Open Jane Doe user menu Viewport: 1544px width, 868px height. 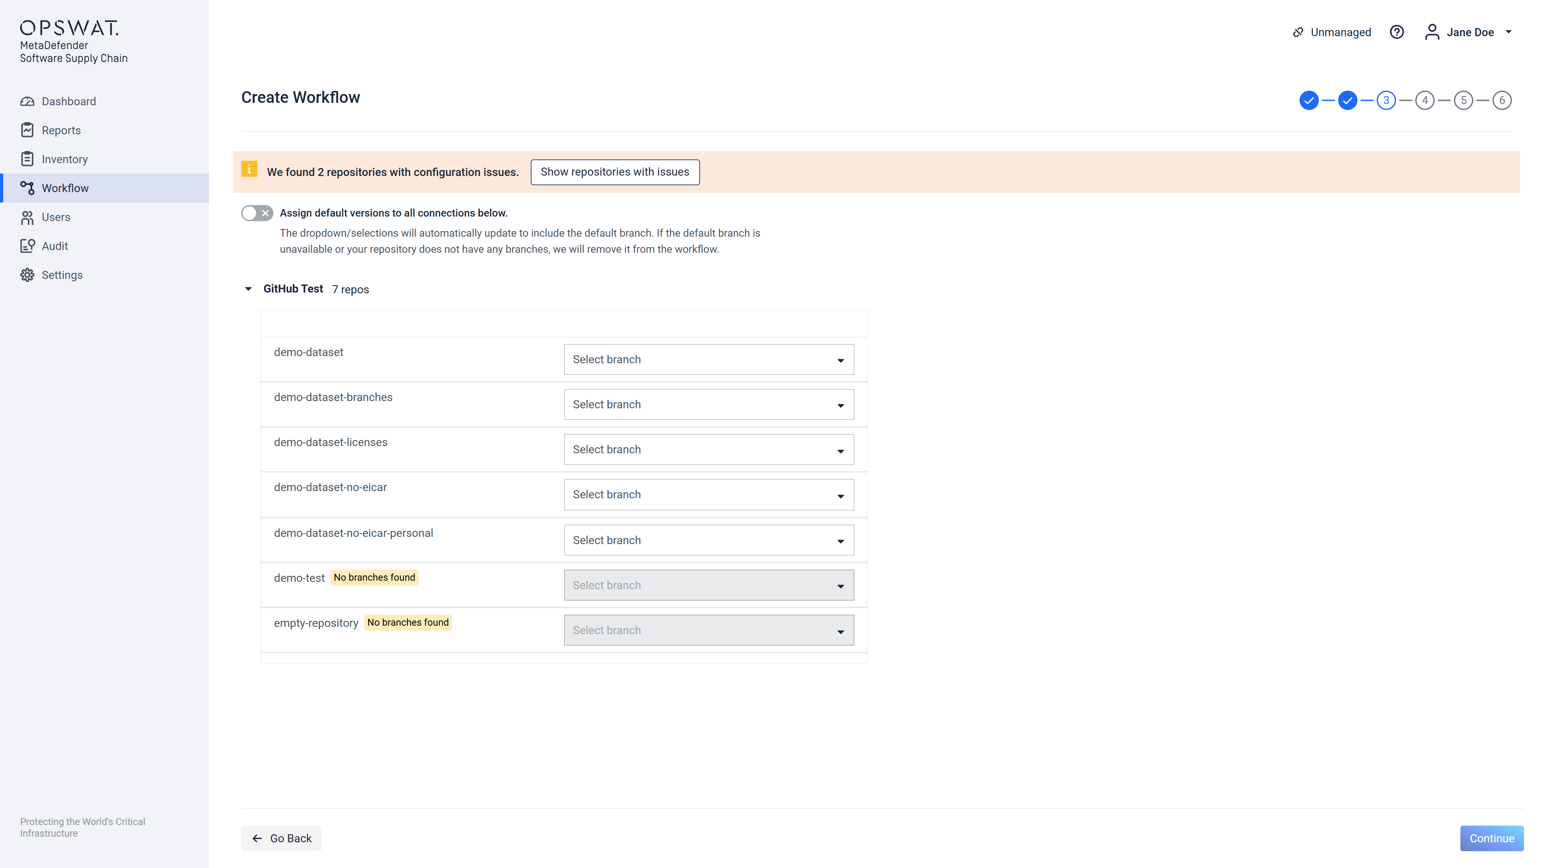(1469, 32)
